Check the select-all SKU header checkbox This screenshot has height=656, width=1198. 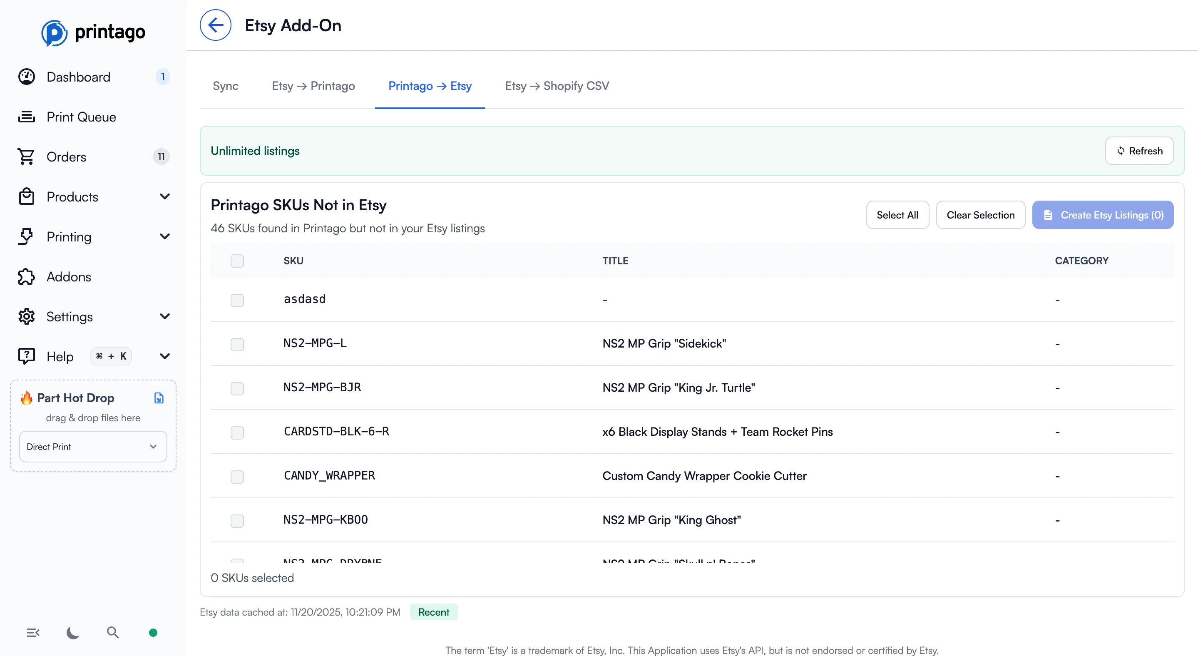pyautogui.click(x=238, y=261)
